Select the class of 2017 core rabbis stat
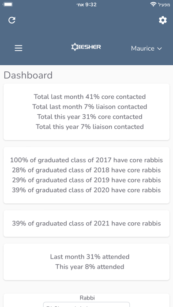Viewport: 173px width, 307px height. pyautogui.click(x=86, y=160)
